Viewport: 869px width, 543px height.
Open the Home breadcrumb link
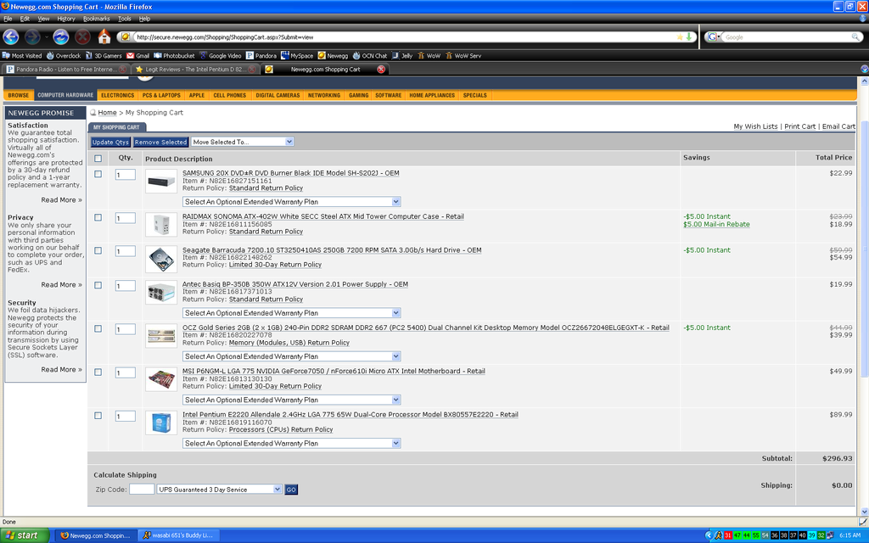click(x=108, y=113)
